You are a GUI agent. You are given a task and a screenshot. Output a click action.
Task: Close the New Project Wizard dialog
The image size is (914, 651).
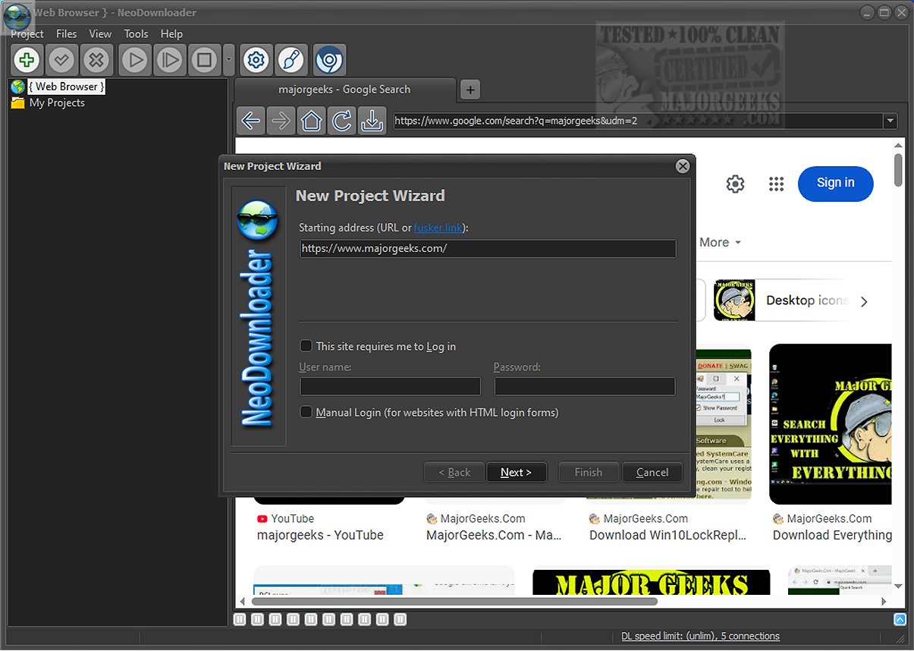[683, 166]
